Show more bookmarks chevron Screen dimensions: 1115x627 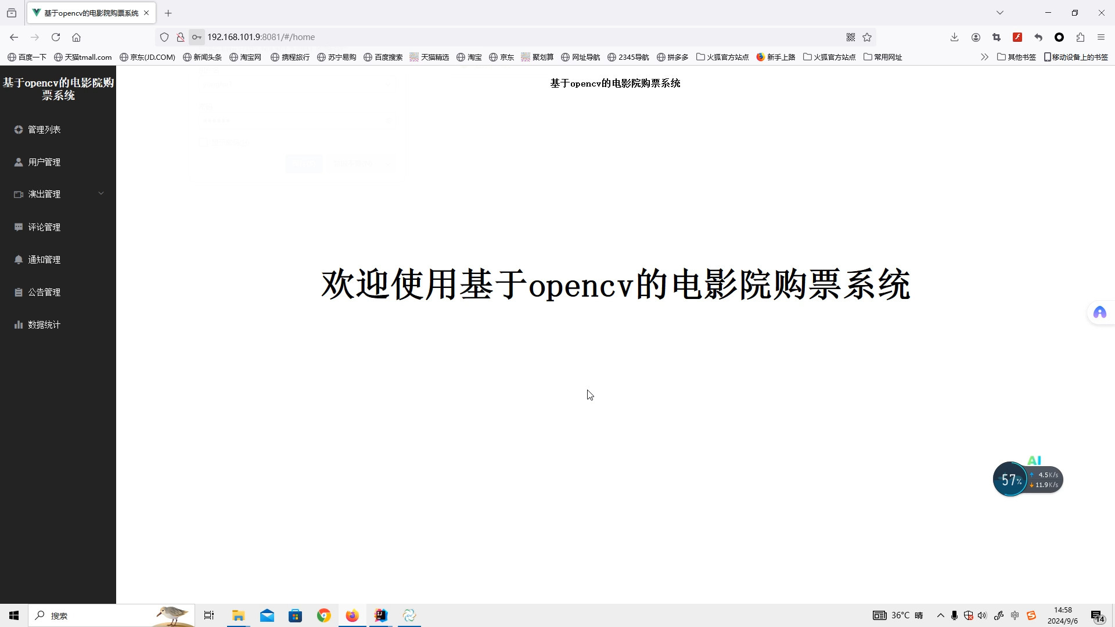(984, 57)
